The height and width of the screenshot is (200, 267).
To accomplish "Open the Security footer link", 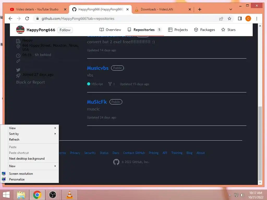I will coord(90,153).
